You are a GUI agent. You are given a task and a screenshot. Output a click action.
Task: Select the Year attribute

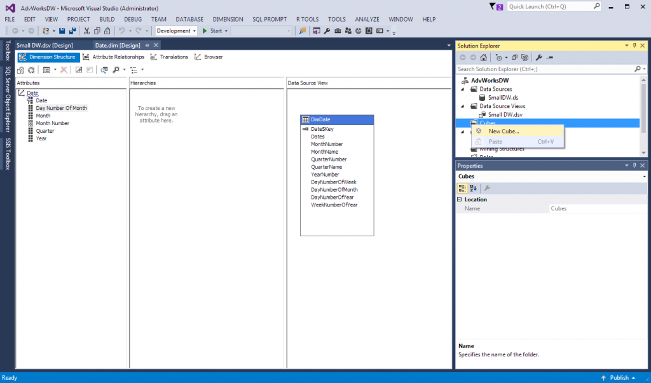41,138
